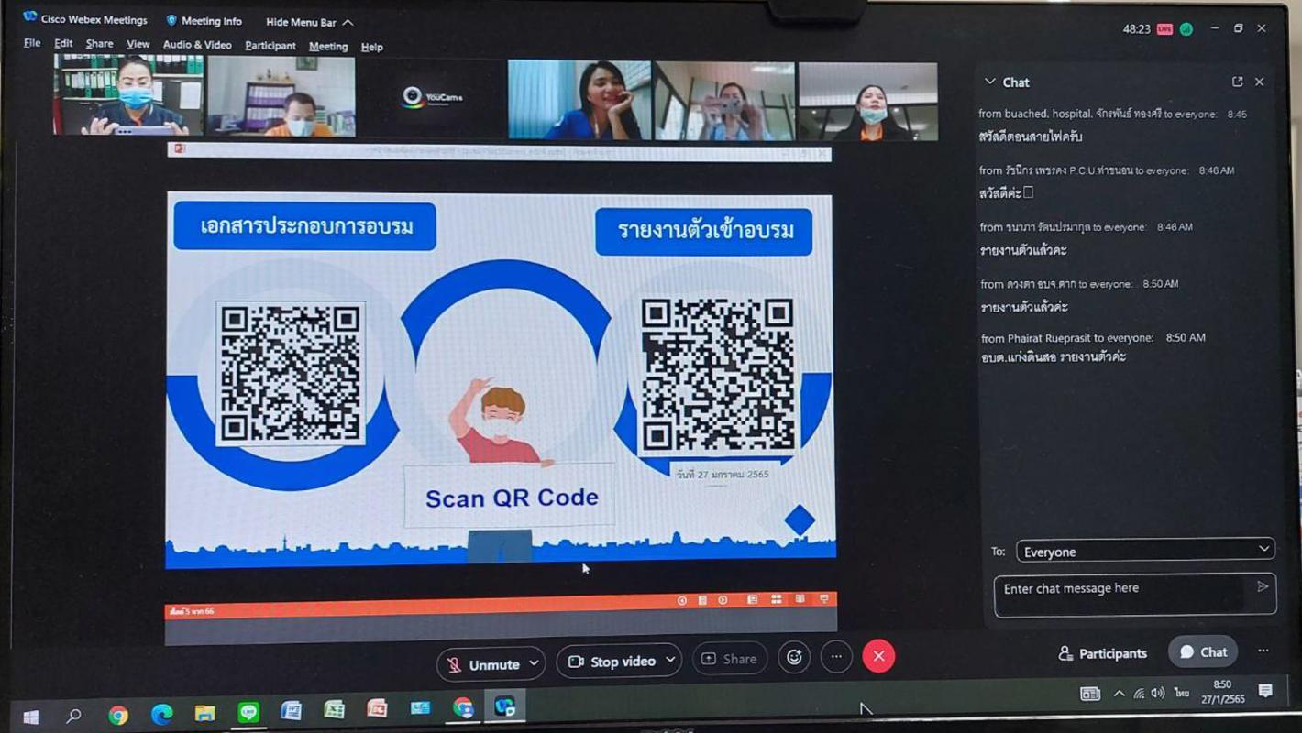Close the Chat panel
The width and height of the screenshot is (1302, 733).
tap(1260, 82)
